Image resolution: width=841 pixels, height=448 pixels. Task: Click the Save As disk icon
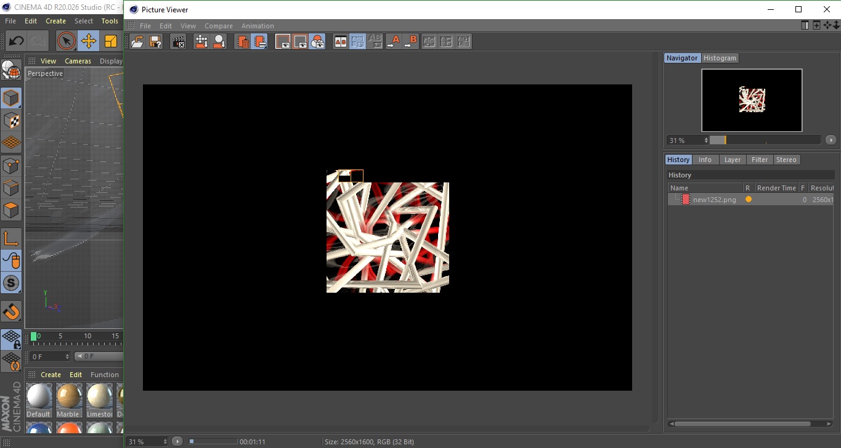tap(155, 42)
